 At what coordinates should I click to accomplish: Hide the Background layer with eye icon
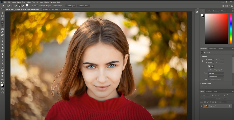pyautogui.click(x=201, y=106)
